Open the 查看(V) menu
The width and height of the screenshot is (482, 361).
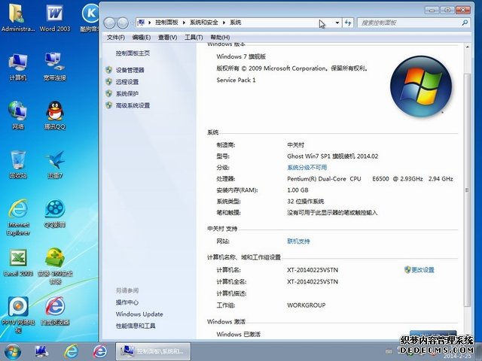(x=167, y=38)
